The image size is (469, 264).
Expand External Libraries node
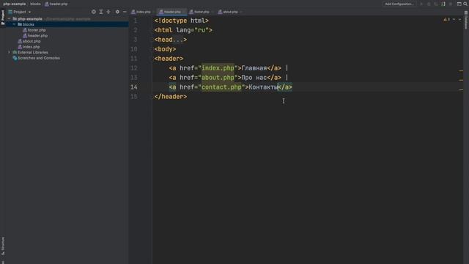(x=9, y=52)
